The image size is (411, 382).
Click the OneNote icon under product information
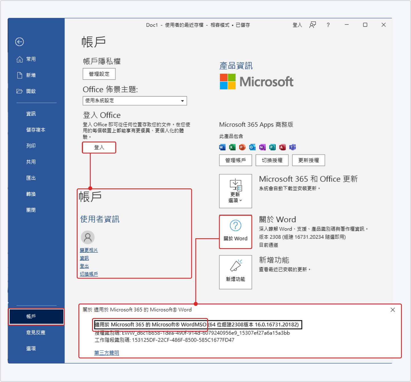click(x=262, y=147)
